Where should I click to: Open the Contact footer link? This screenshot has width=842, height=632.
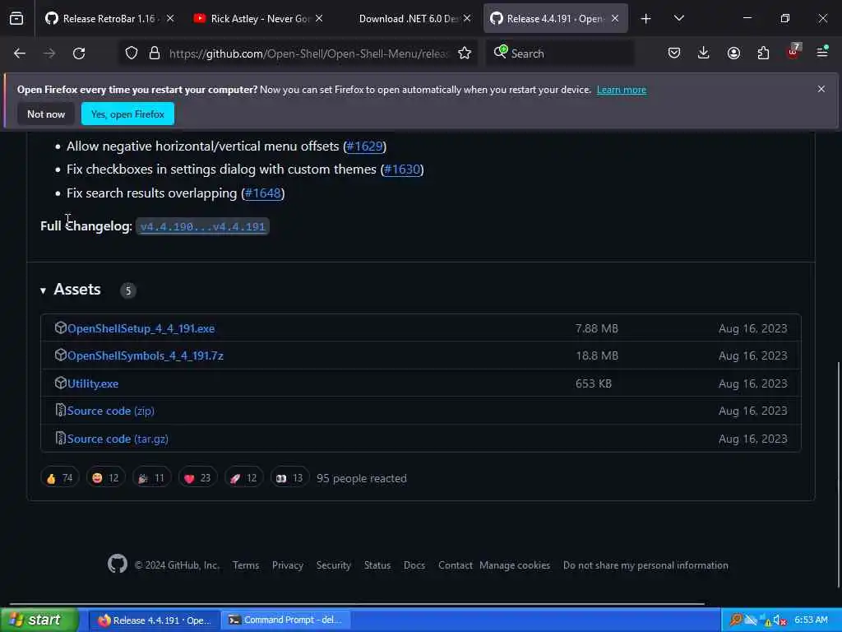point(456,565)
